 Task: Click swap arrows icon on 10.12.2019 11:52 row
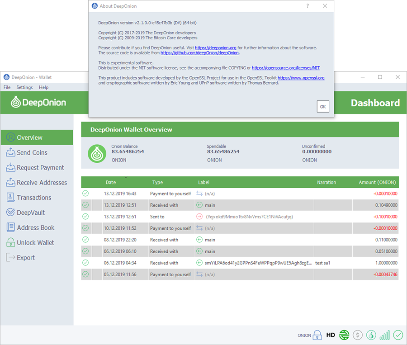pyautogui.click(x=199, y=228)
